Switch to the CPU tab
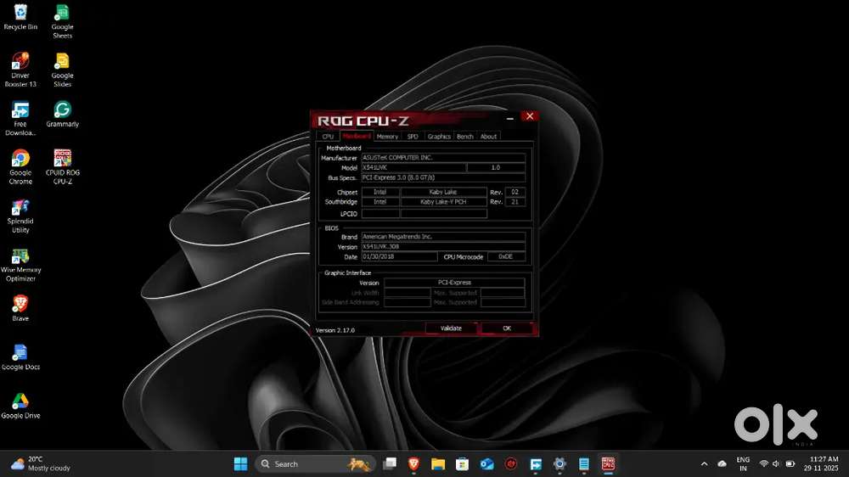This screenshot has height=477, width=849. pyautogui.click(x=328, y=137)
